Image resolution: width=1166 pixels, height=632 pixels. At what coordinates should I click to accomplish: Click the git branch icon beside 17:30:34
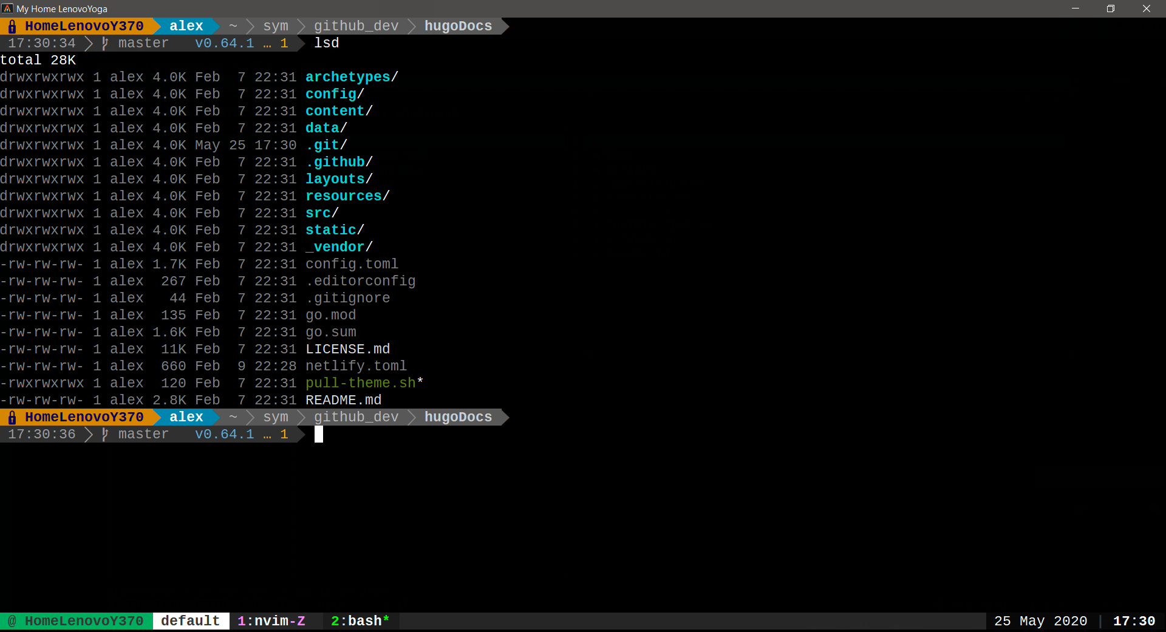[105, 43]
